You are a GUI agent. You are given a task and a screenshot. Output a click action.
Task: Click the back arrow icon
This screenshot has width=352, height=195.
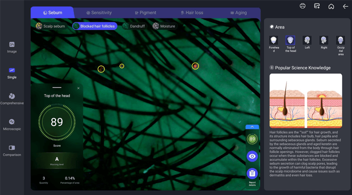coord(345,6)
